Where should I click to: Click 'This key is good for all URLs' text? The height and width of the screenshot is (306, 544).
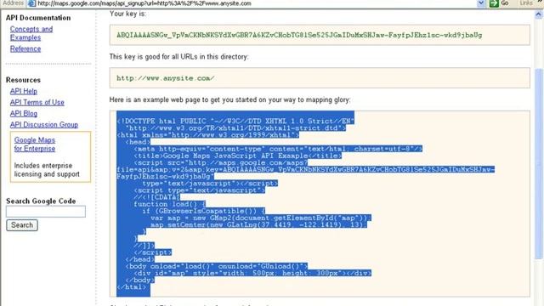178,57
